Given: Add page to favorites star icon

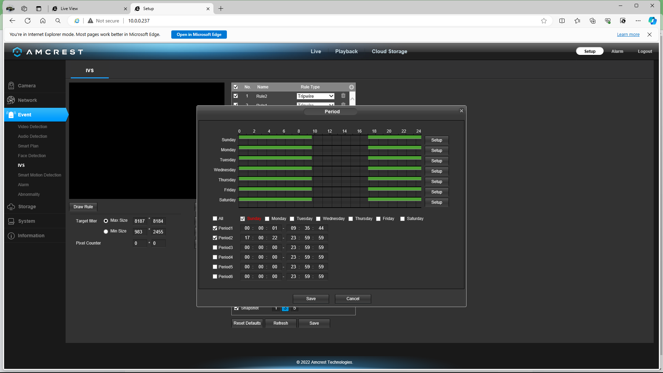Looking at the screenshot, I should click(544, 21).
